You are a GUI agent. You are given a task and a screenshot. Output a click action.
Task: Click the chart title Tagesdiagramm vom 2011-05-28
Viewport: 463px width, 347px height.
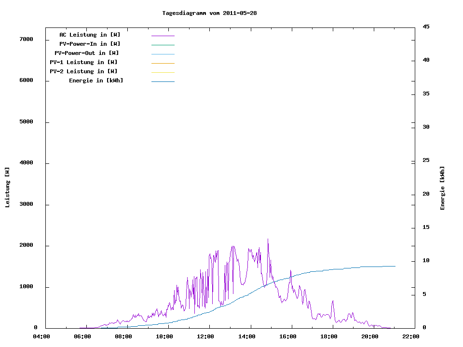pyautogui.click(x=209, y=13)
